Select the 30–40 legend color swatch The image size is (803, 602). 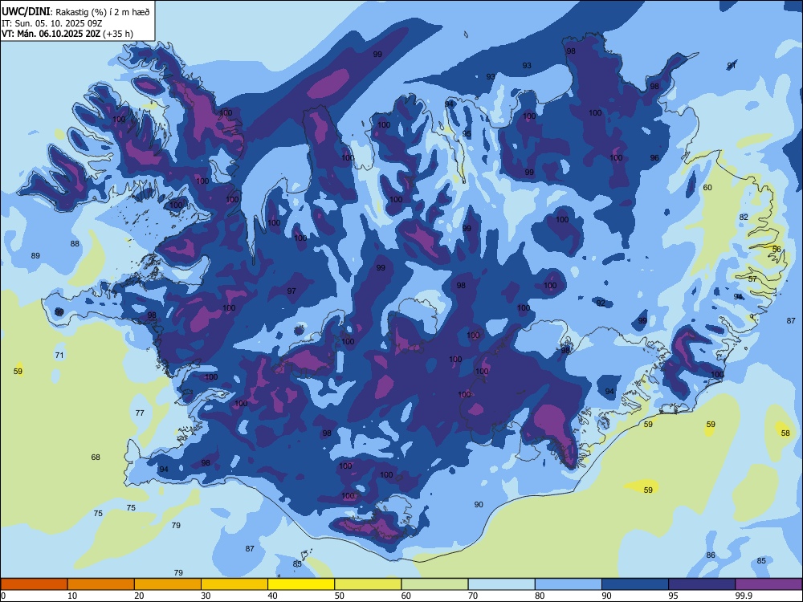click(234, 584)
